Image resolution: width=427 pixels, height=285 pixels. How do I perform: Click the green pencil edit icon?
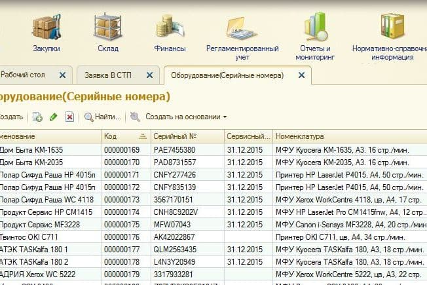click(54, 117)
